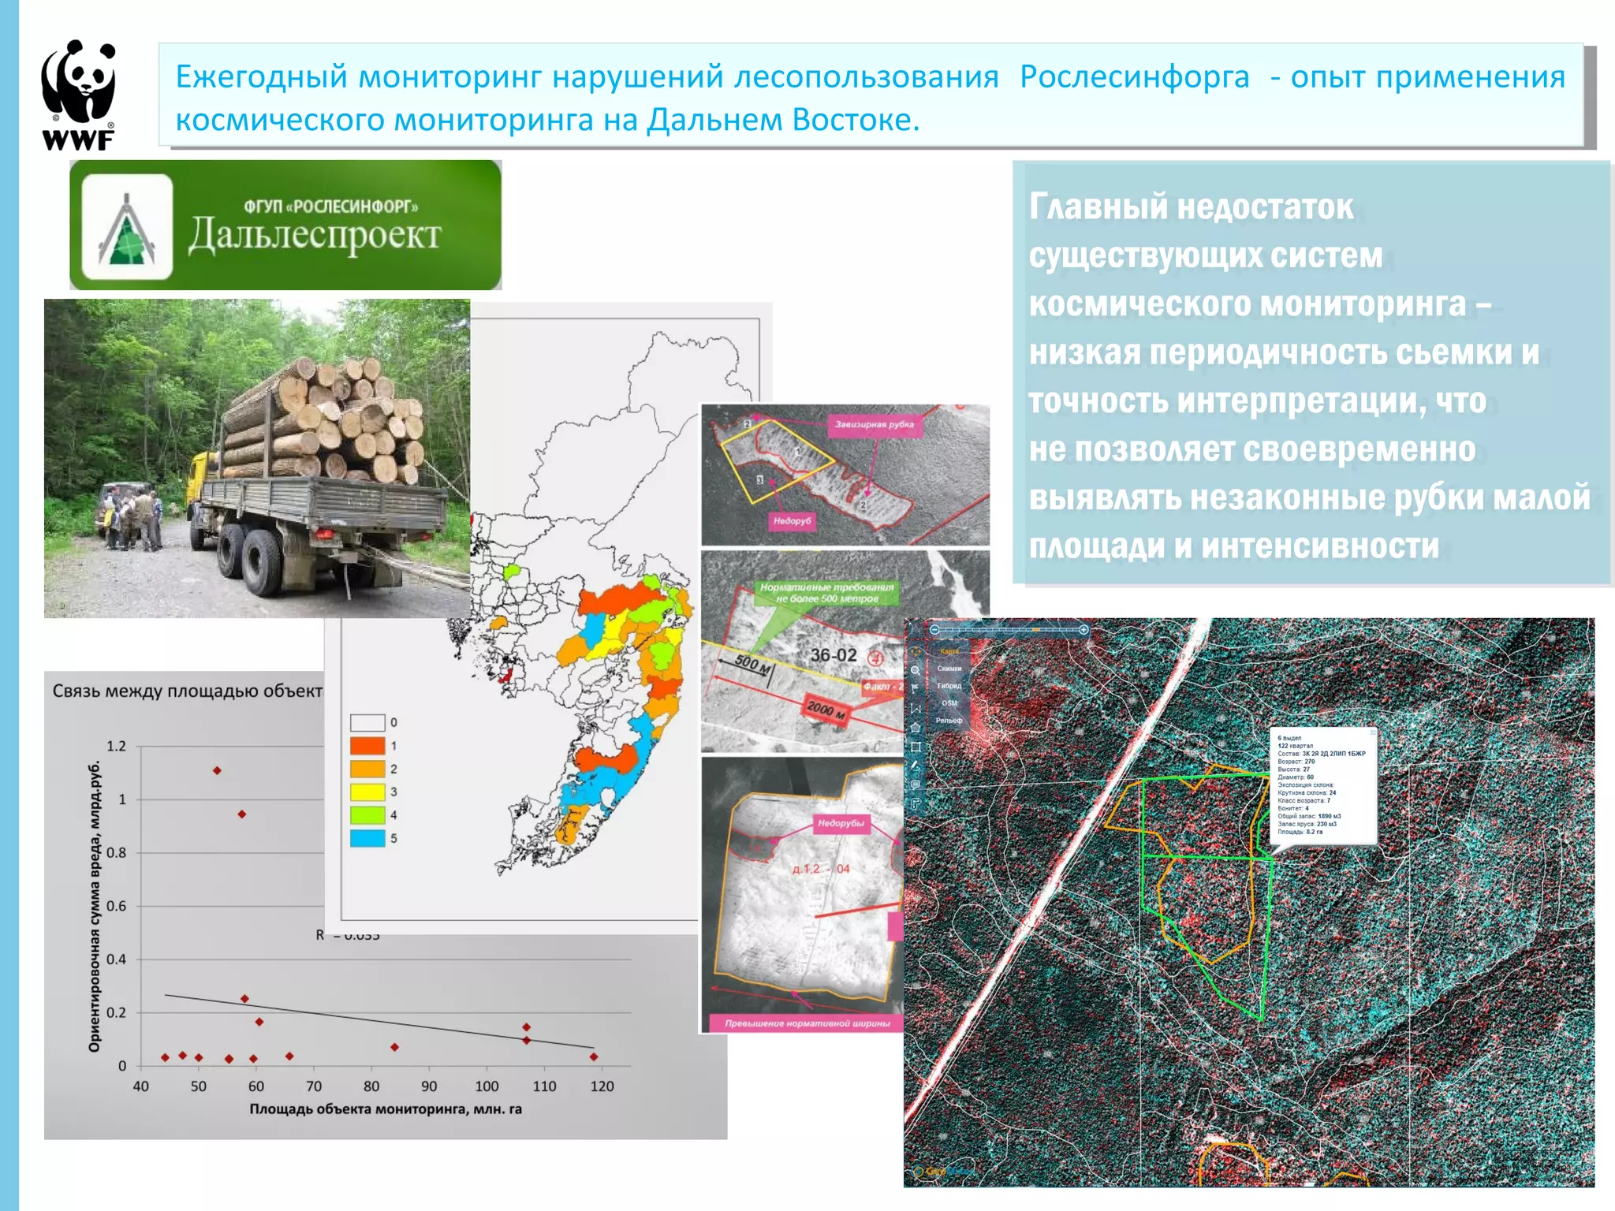Click the magnifier search icon in map toolbar
The height and width of the screenshot is (1211, 1615).
point(916,670)
